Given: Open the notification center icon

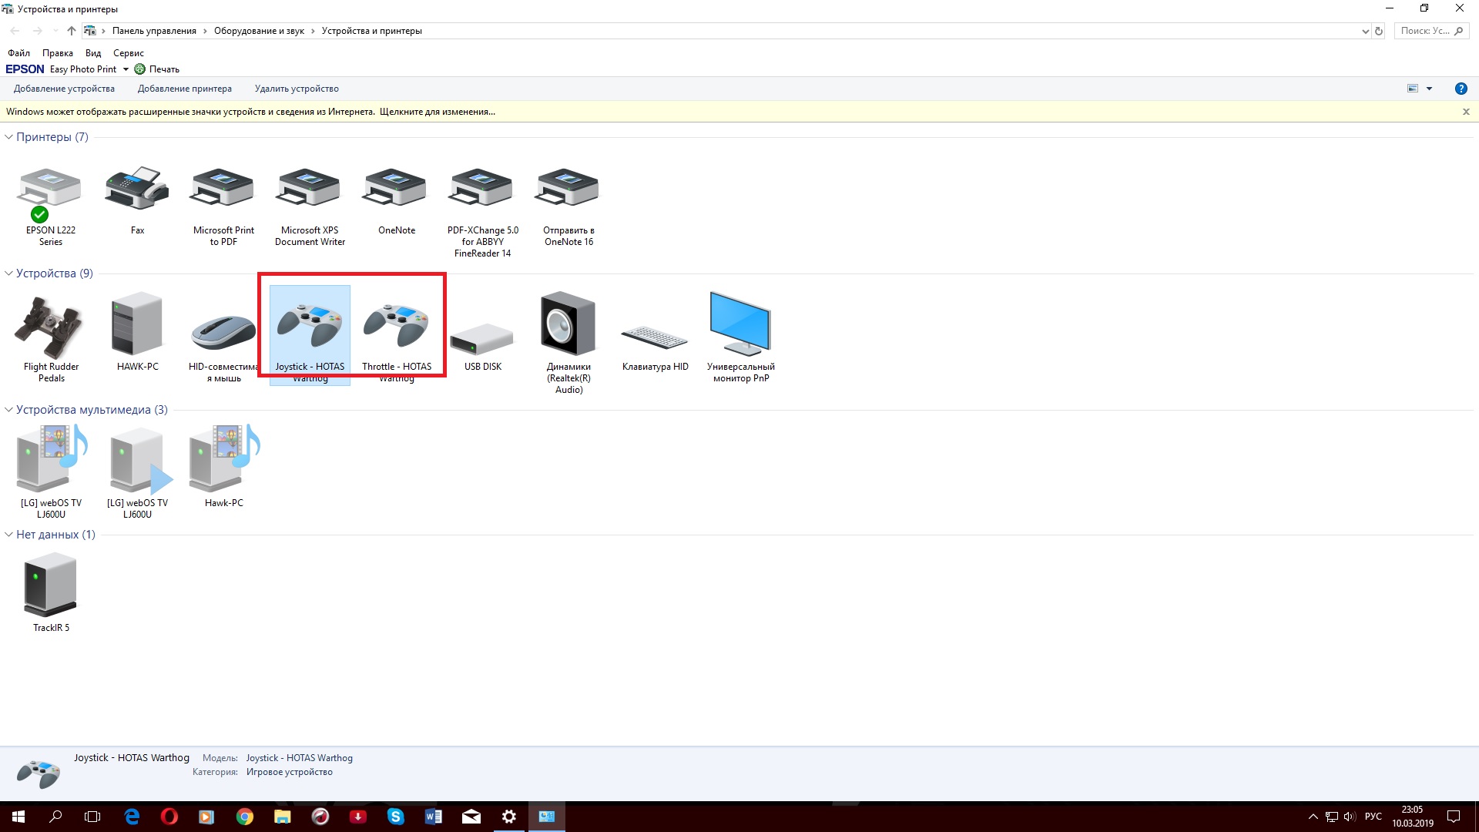Looking at the screenshot, I should point(1454,817).
